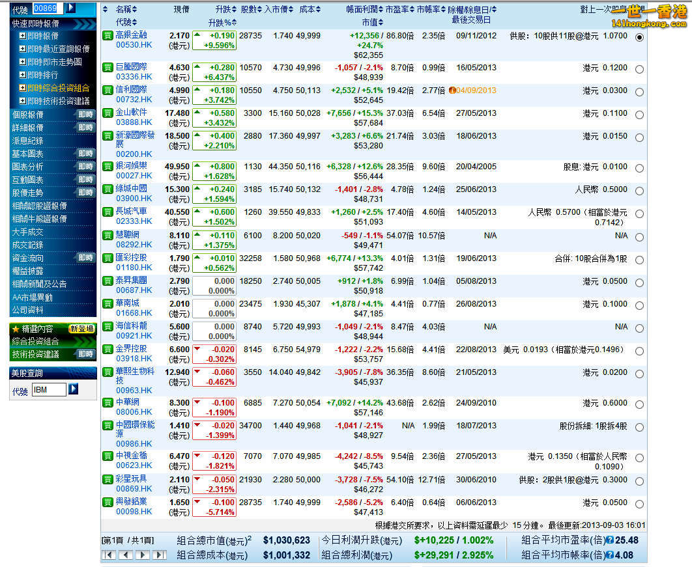Image resolution: width=692 pixels, height=567 pixels.
Task: Open the 相關新聞及公告 sidebar link
Action: tap(39, 284)
